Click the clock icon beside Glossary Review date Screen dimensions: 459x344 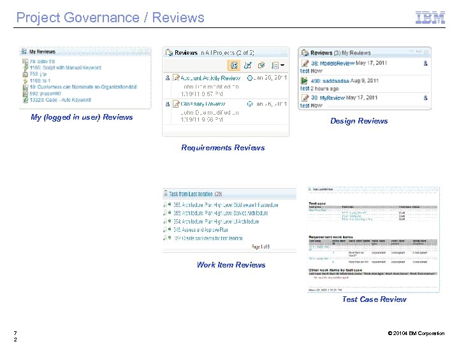(250, 104)
